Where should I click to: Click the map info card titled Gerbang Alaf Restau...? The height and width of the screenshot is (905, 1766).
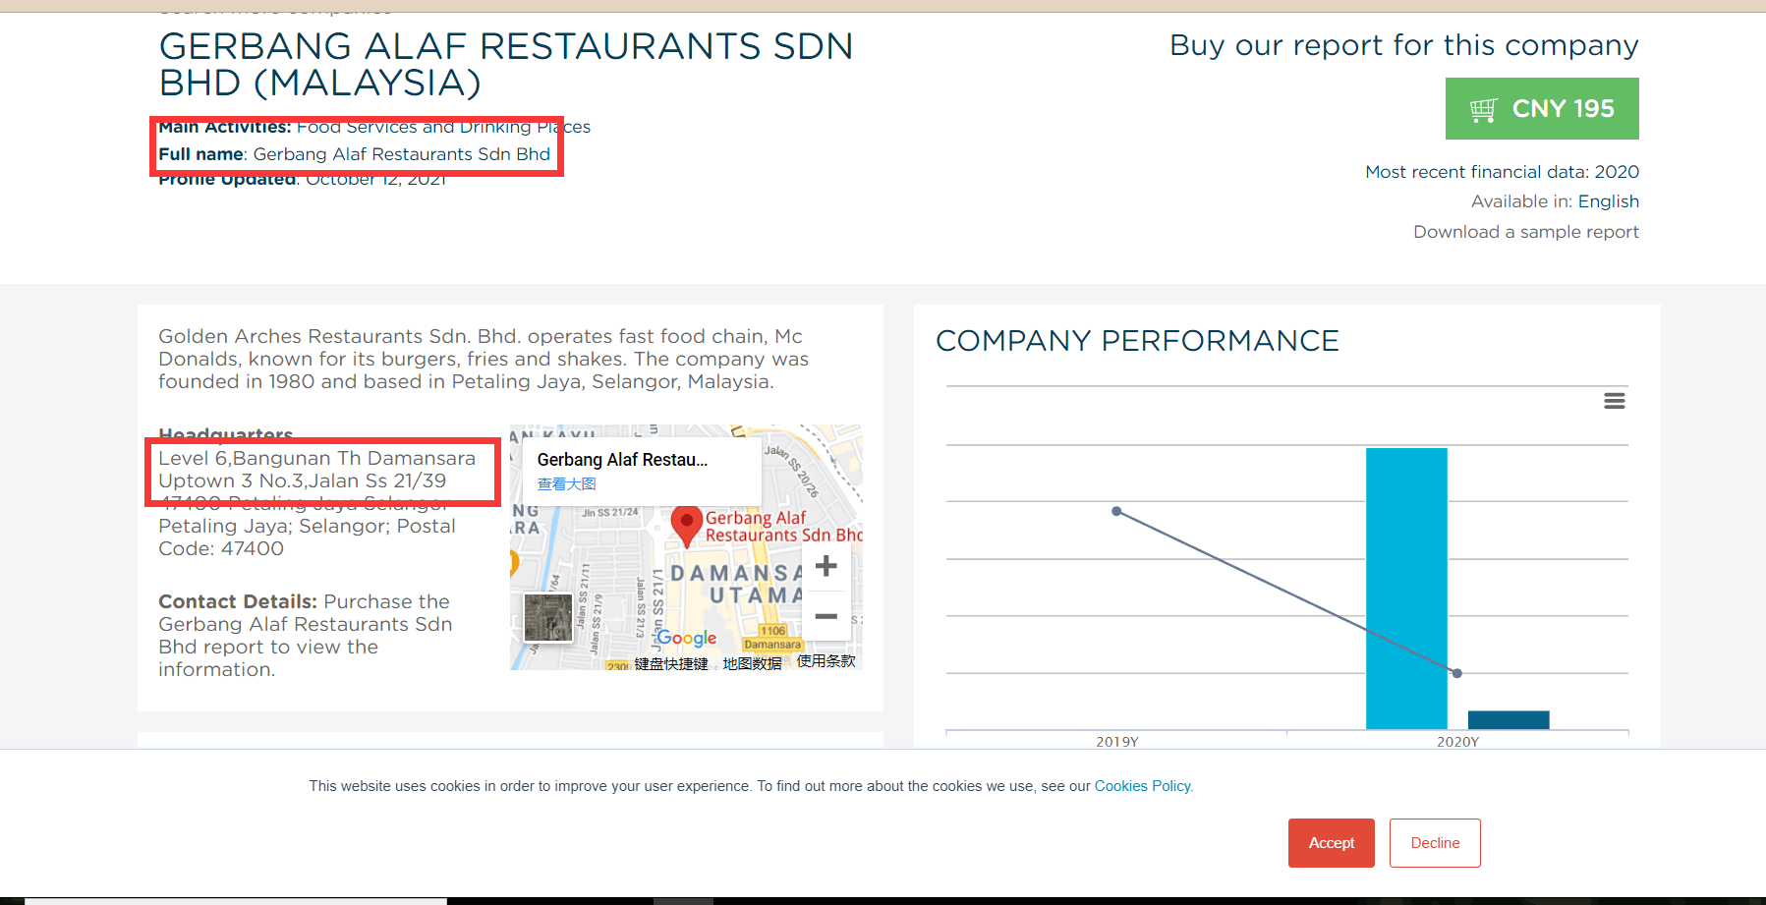point(642,471)
